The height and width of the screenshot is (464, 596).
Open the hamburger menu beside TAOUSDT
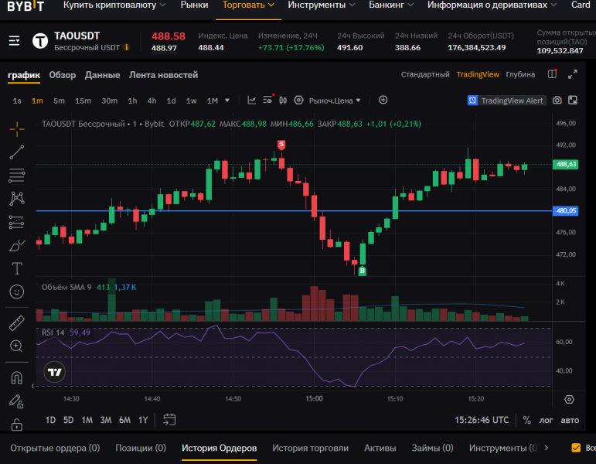tap(14, 41)
